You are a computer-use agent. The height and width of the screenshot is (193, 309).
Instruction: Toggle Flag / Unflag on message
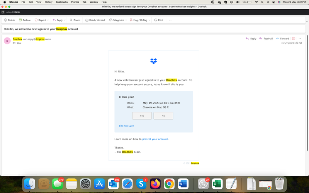pos(138,20)
